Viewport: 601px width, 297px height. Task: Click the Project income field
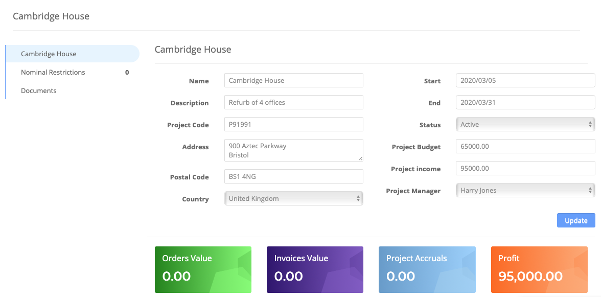click(x=525, y=168)
